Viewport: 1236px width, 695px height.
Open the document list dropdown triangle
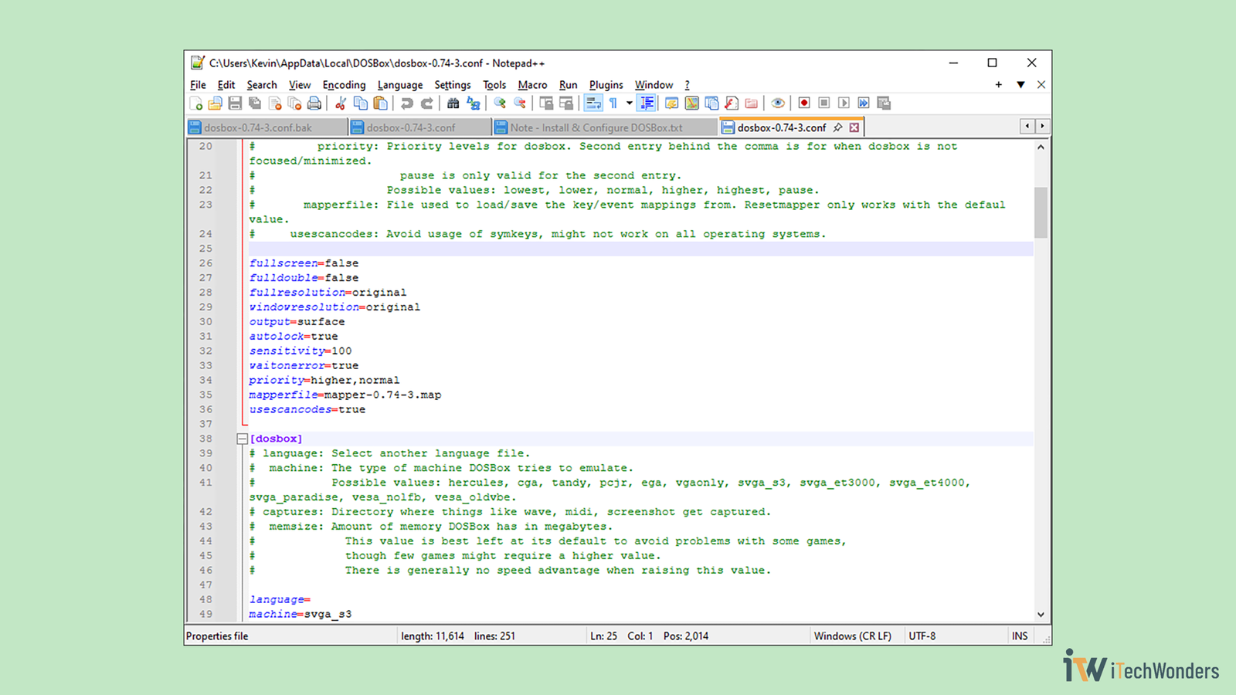(1020, 85)
